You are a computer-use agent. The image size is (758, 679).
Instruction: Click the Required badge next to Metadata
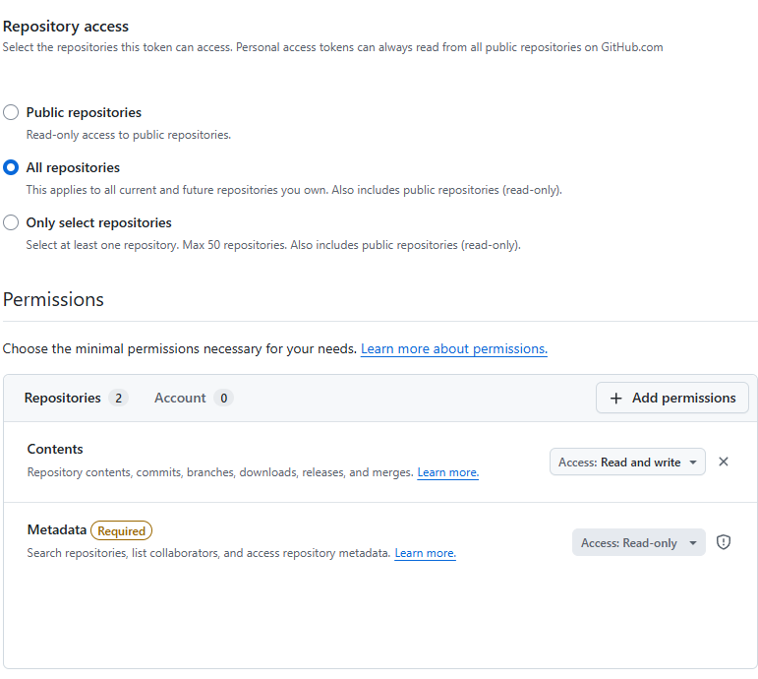(x=121, y=530)
